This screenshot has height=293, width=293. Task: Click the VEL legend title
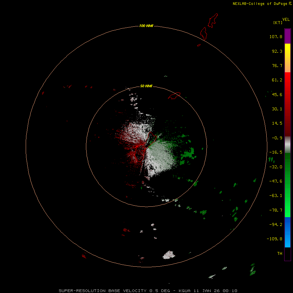286,20
